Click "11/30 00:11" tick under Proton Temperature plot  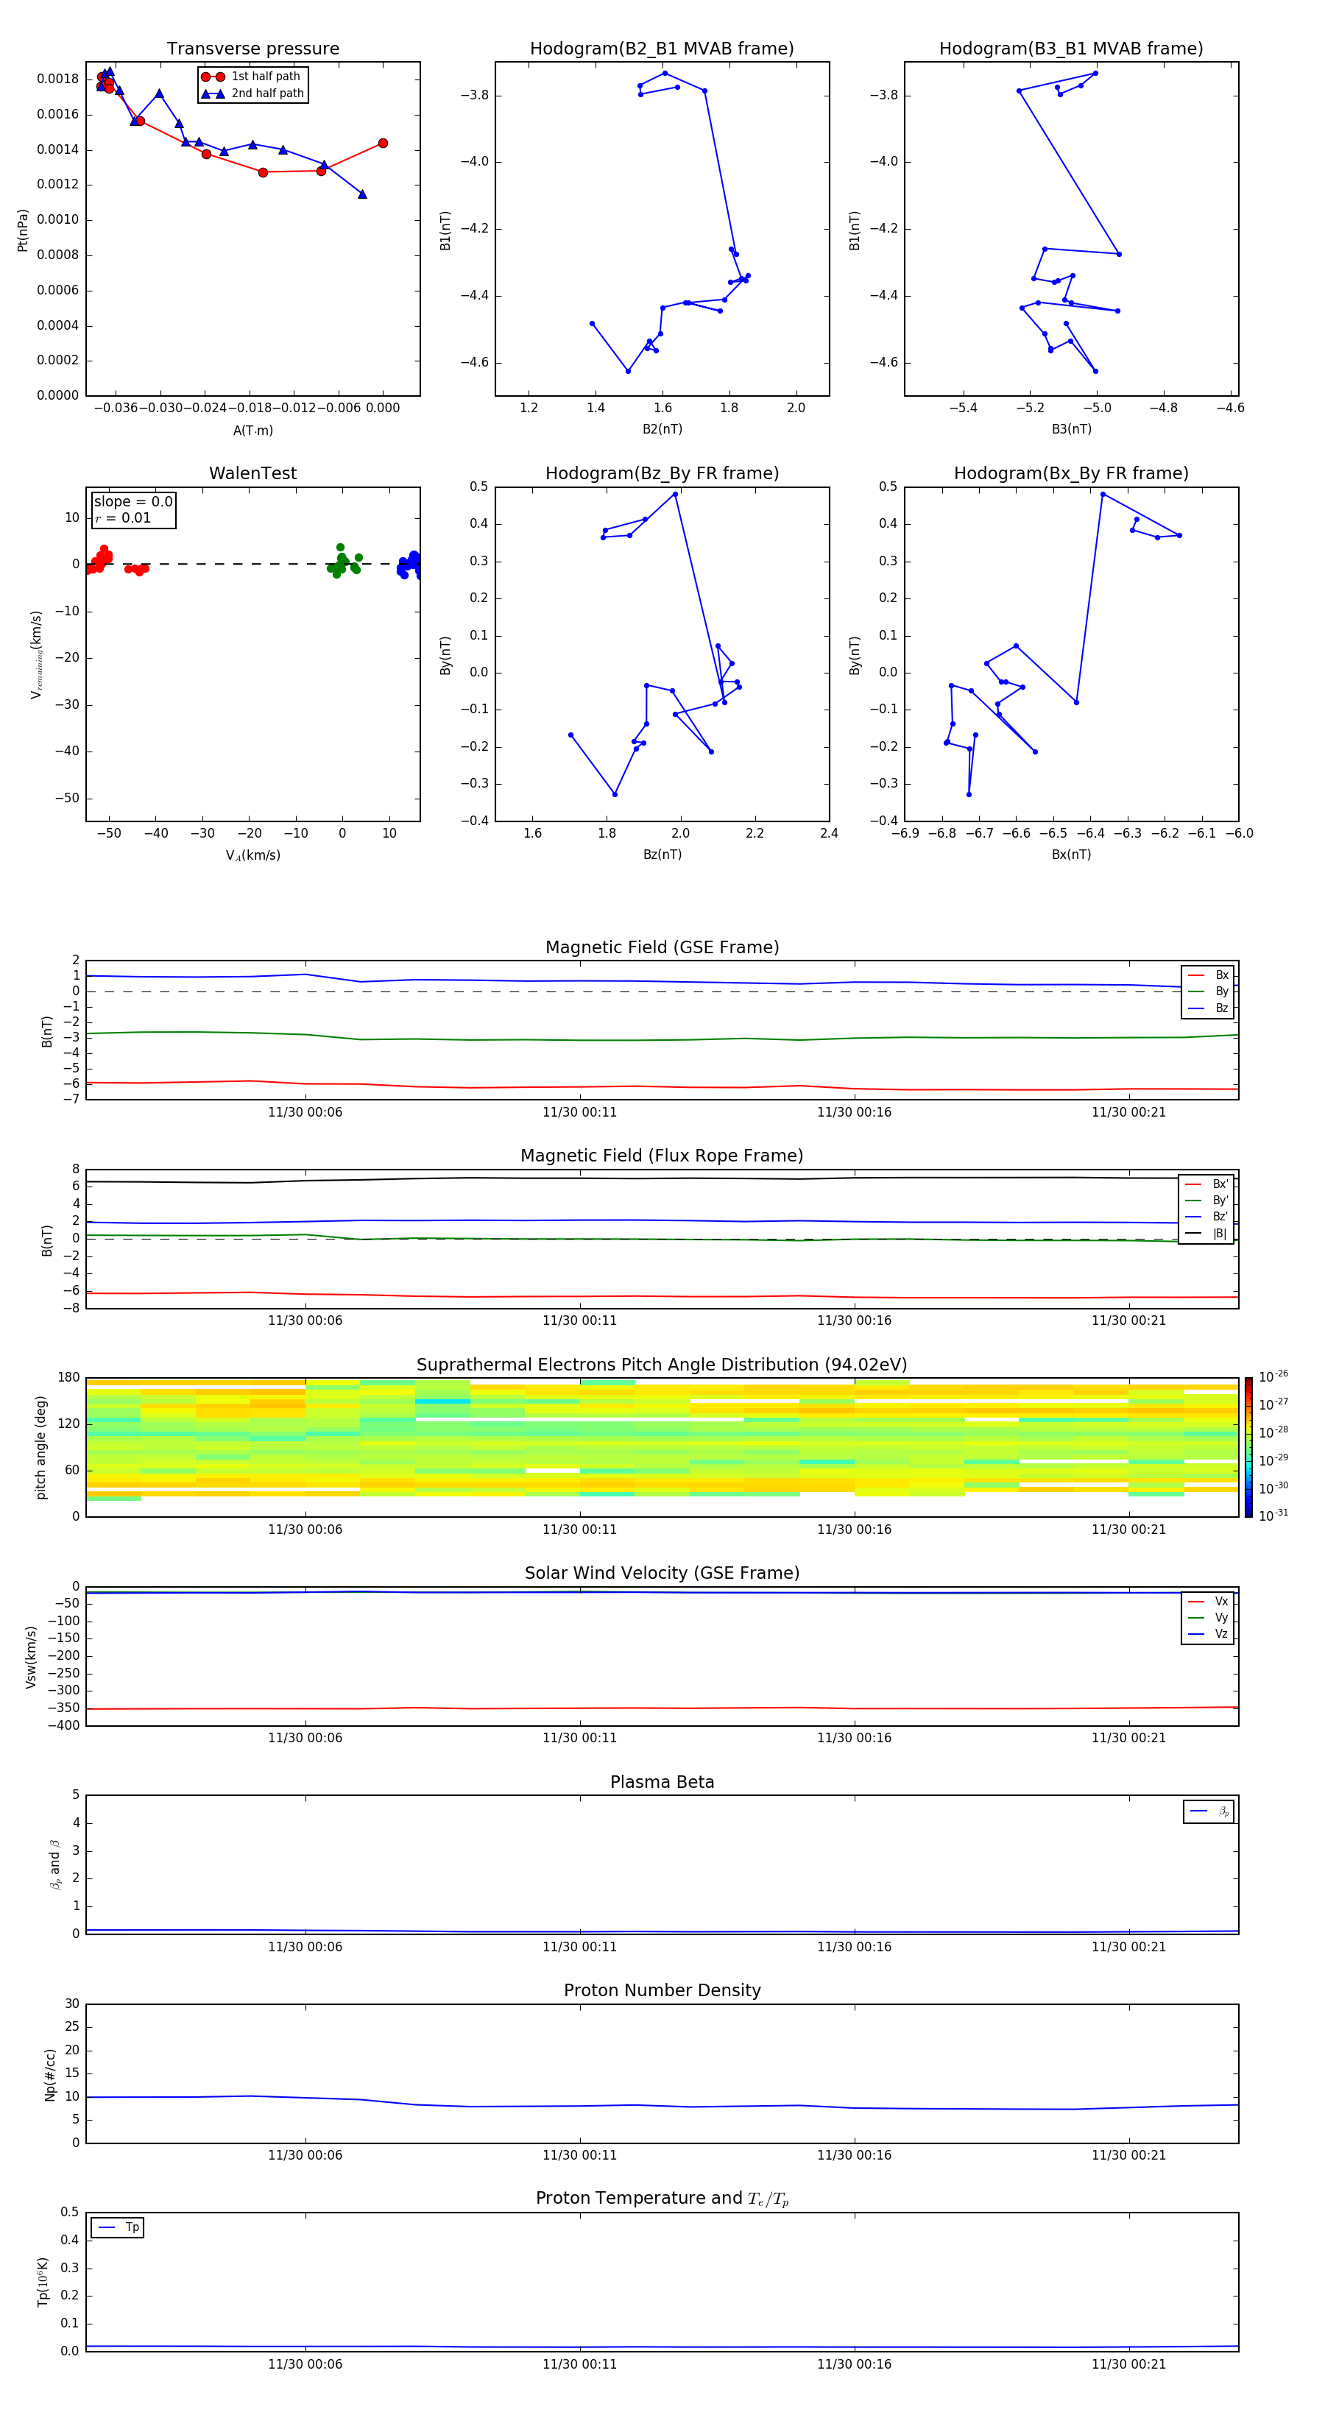pyautogui.click(x=579, y=2364)
